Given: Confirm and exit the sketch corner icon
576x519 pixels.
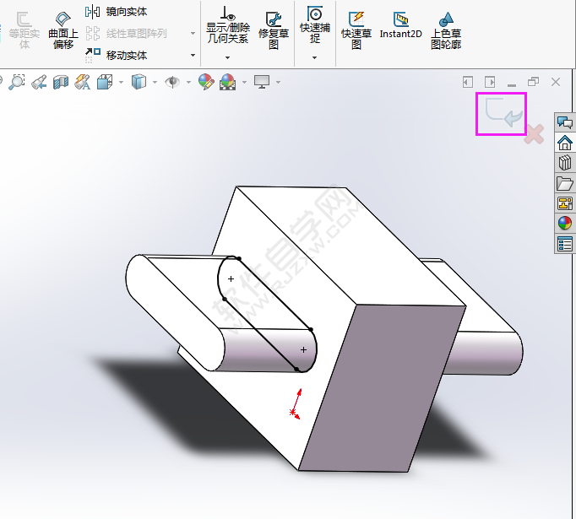Looking at the screenshot, I should click(502, 113).
